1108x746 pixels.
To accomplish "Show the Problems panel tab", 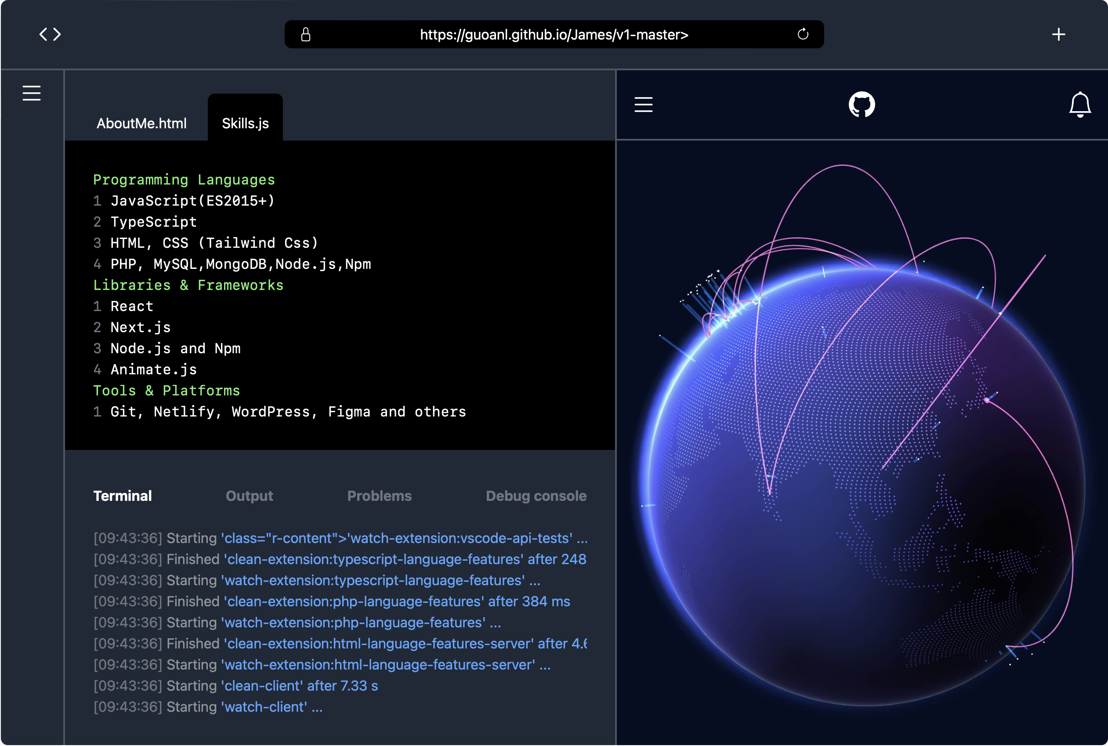I will click(379, 496).
